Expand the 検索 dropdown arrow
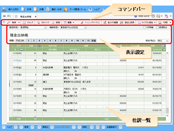This screenshot has height=131, width=174. tap(19, 23)
